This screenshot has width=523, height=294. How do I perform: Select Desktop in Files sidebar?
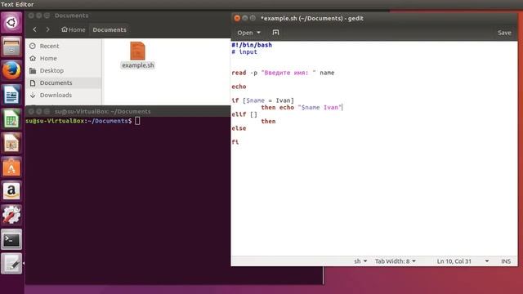[64, 71]
